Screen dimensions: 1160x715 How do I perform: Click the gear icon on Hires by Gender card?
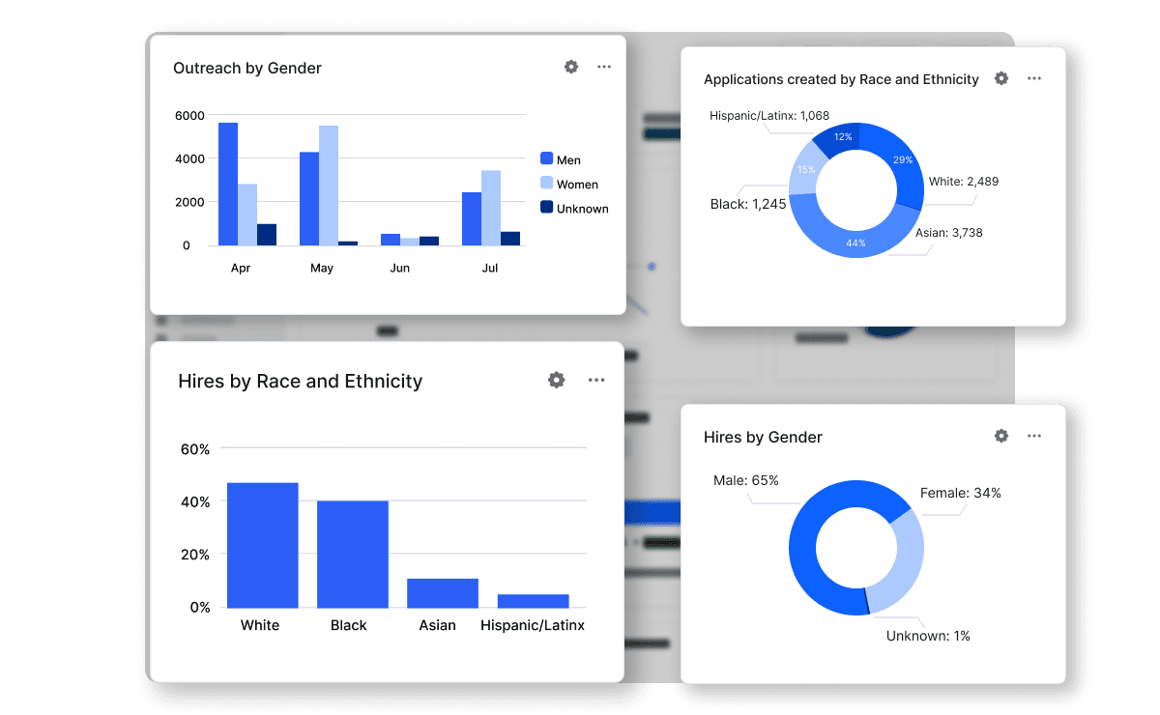pos(1000,436)
